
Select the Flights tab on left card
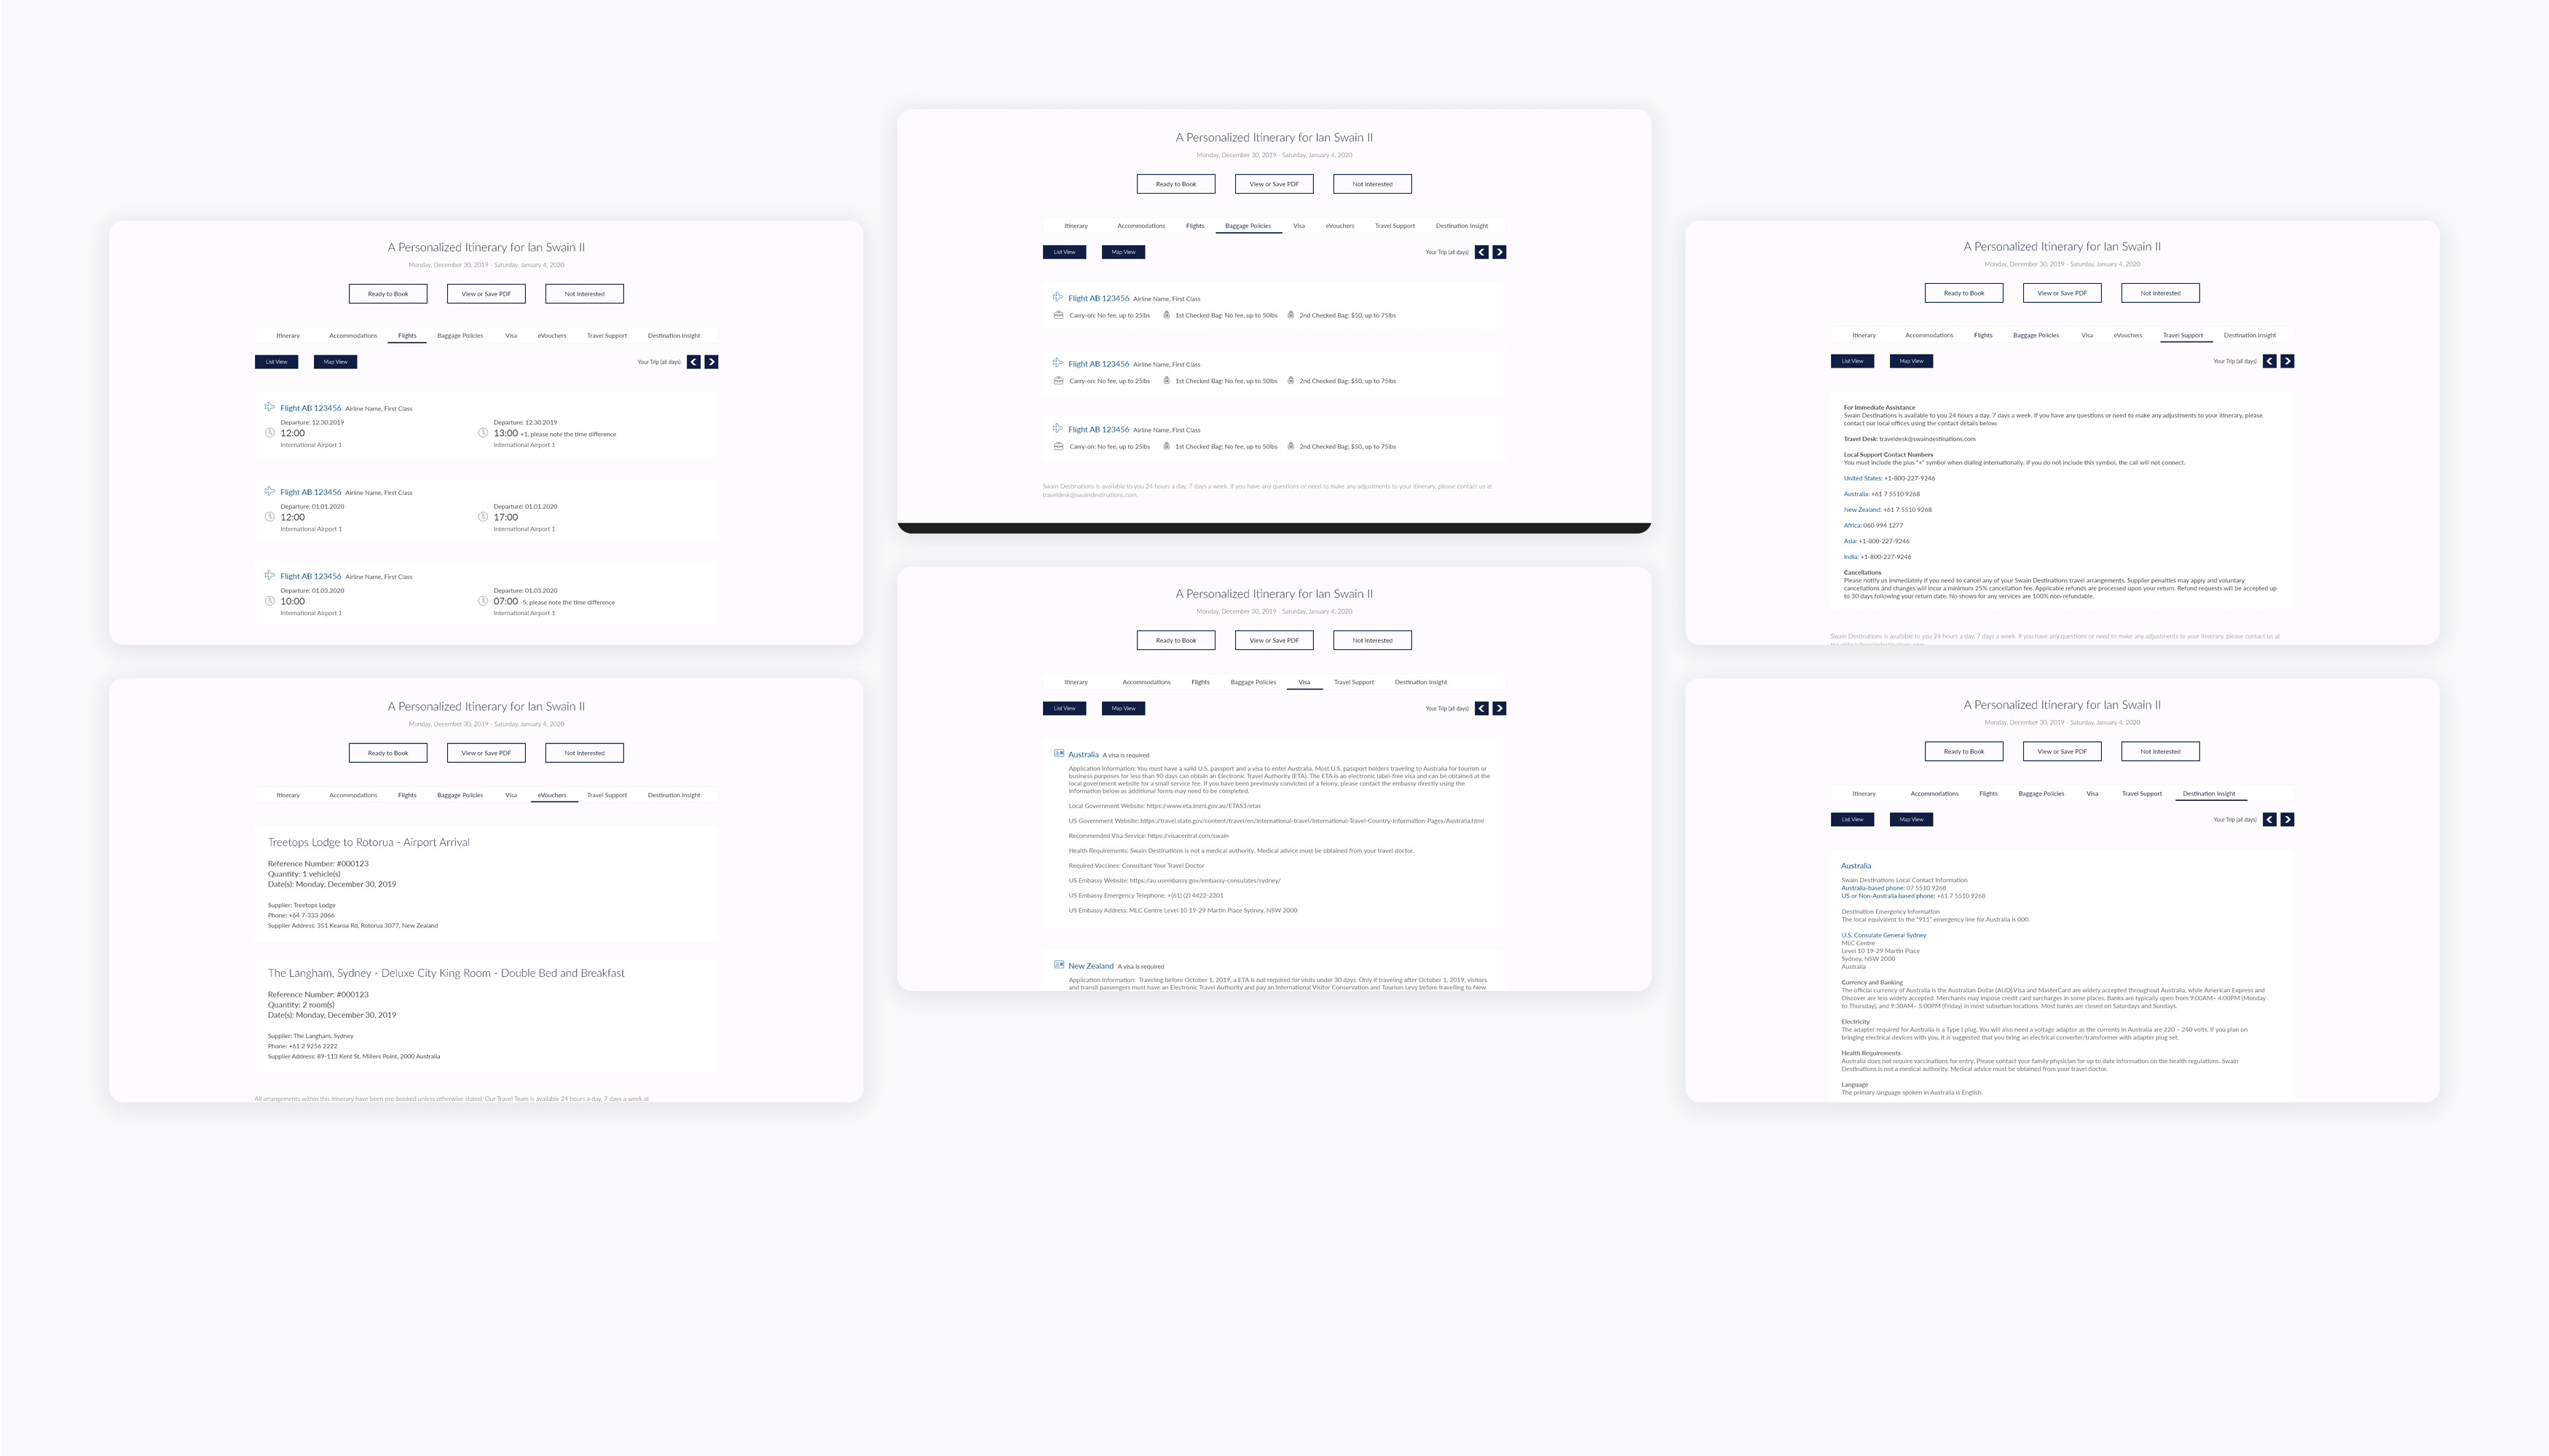coord(406,336)
